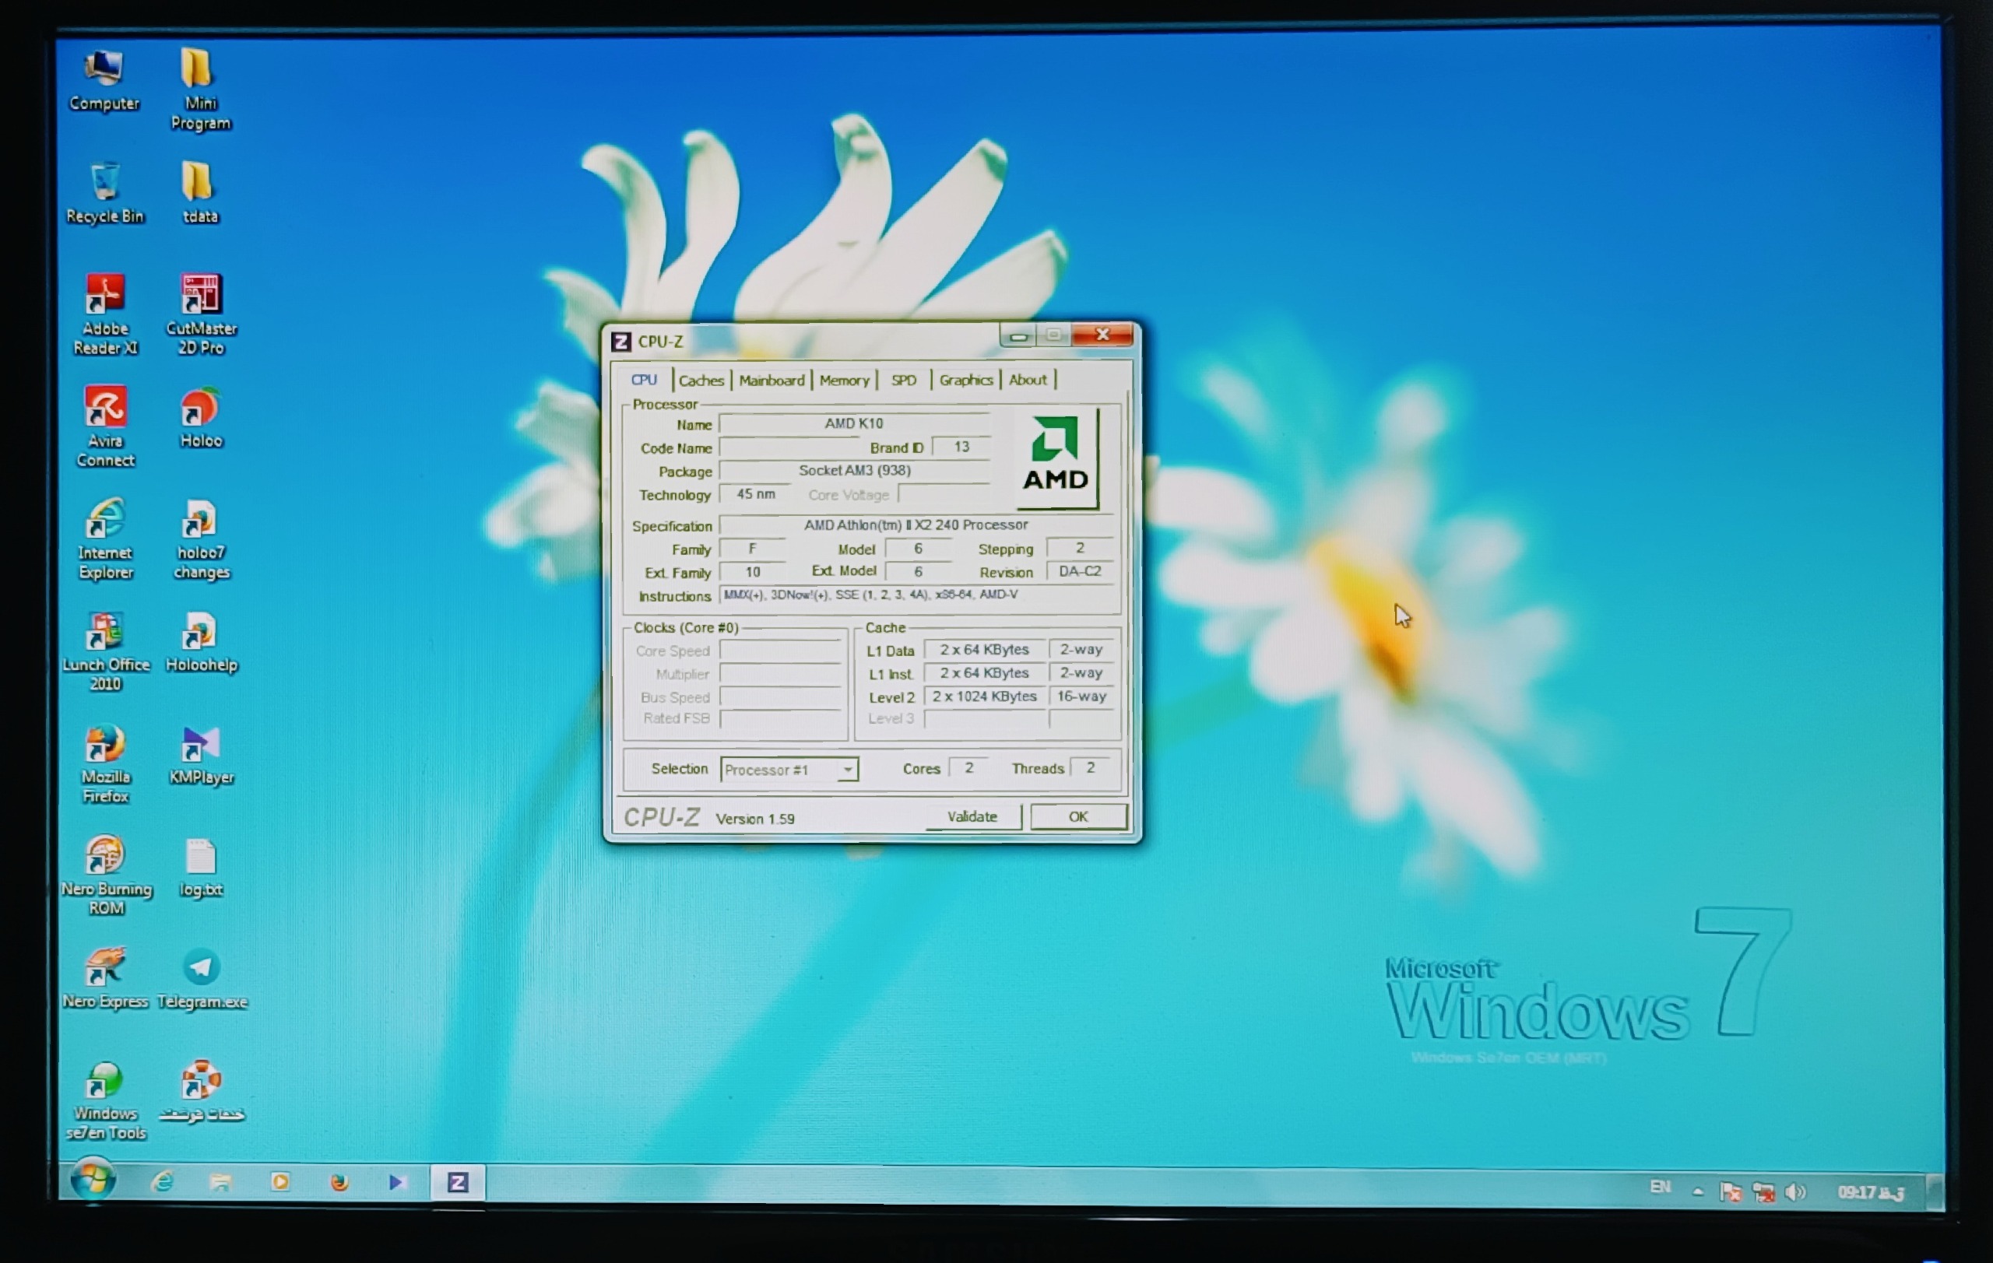This screenshot has height=1263, width=1993.
Task: Show hidden tray icons arrow
Action: [x=1697, y=1192]
